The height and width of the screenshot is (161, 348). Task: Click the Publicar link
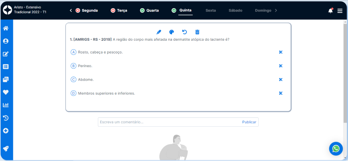click(249, 122)
